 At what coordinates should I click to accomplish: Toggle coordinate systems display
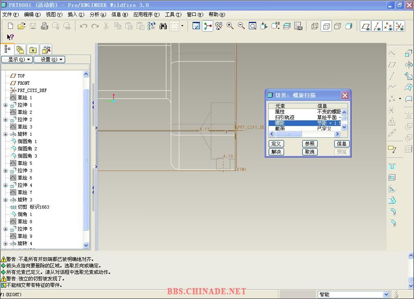click(x=399, y=26)
